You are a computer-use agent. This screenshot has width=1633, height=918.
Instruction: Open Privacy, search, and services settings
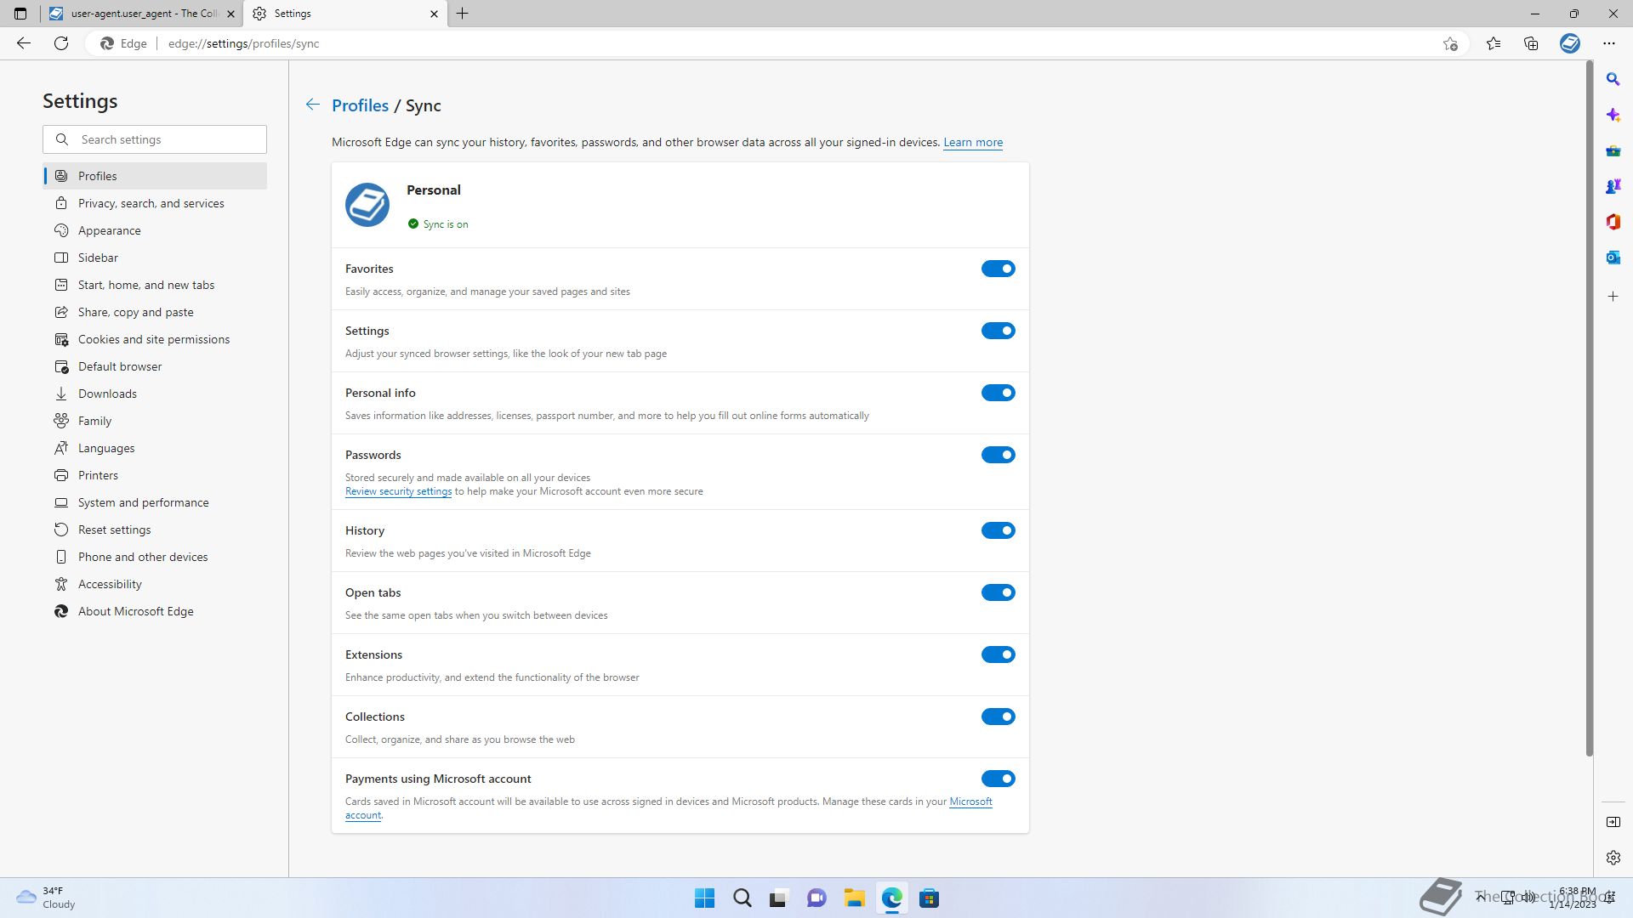click(155, 203)
